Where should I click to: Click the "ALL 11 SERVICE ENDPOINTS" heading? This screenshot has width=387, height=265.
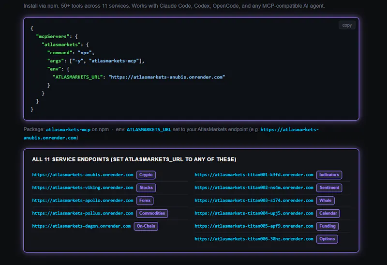[134, 159]
